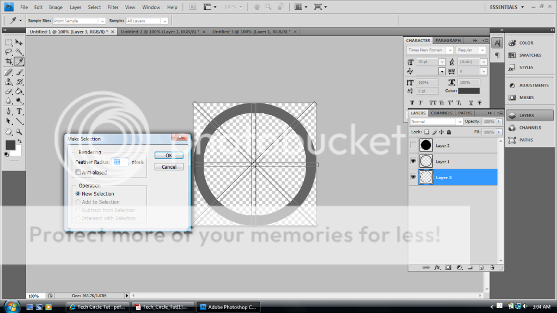557x313 pixels.
Task: Open the Sample Size dropdown
Action: [79, 21]
